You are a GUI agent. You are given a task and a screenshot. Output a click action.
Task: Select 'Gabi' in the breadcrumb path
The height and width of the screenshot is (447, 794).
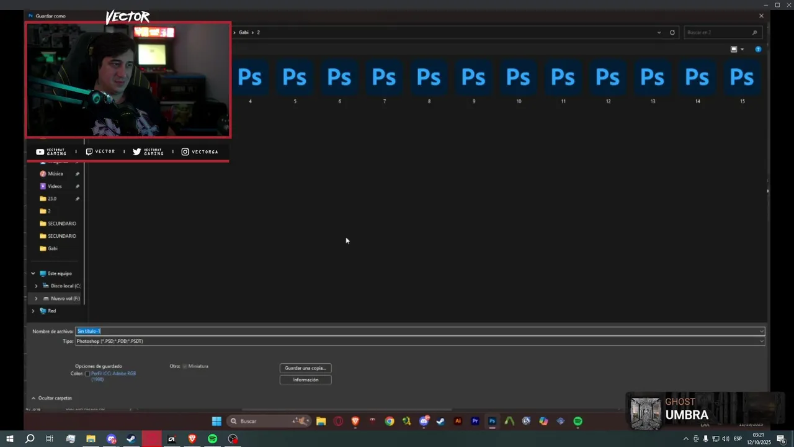click(244, 32)
